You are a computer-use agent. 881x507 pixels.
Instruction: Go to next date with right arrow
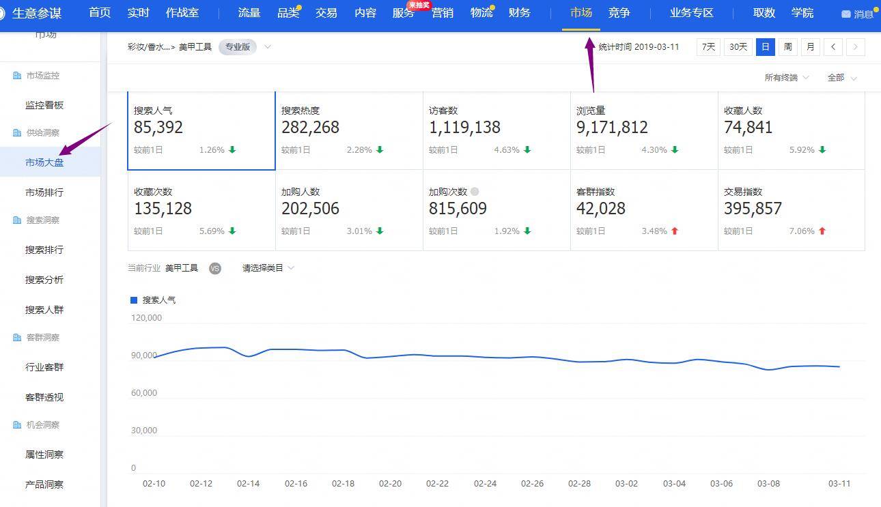(856, 47)
